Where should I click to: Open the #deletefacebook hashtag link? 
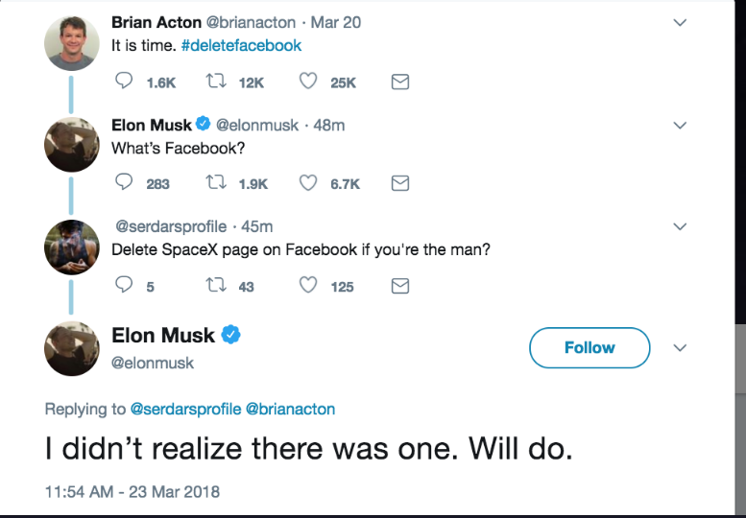point(241,45)
